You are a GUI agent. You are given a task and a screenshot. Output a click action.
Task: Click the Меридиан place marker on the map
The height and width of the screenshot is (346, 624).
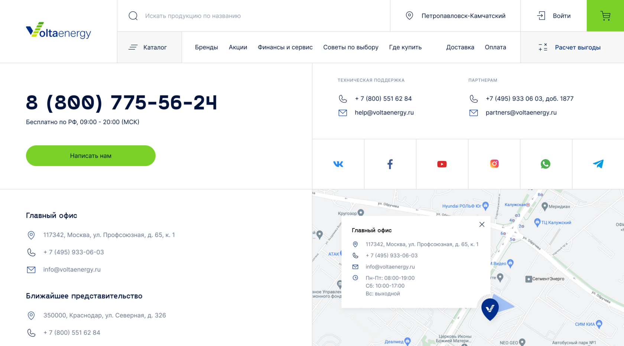(545, 206)
